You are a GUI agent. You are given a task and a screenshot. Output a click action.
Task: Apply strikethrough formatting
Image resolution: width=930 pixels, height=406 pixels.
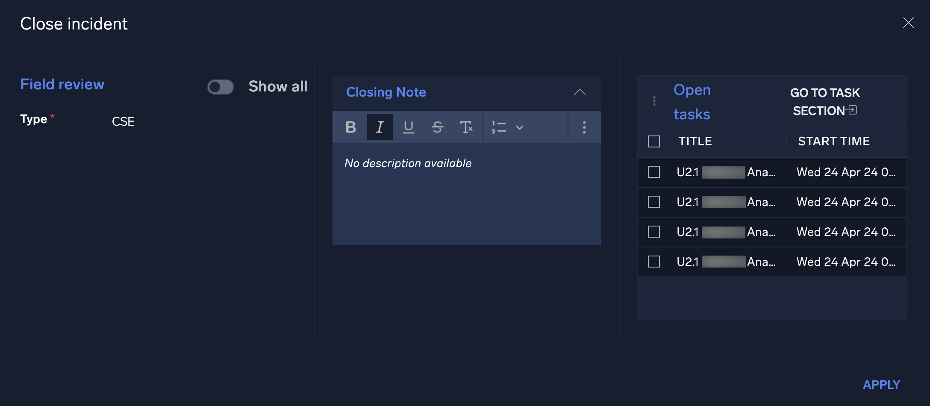438,127
